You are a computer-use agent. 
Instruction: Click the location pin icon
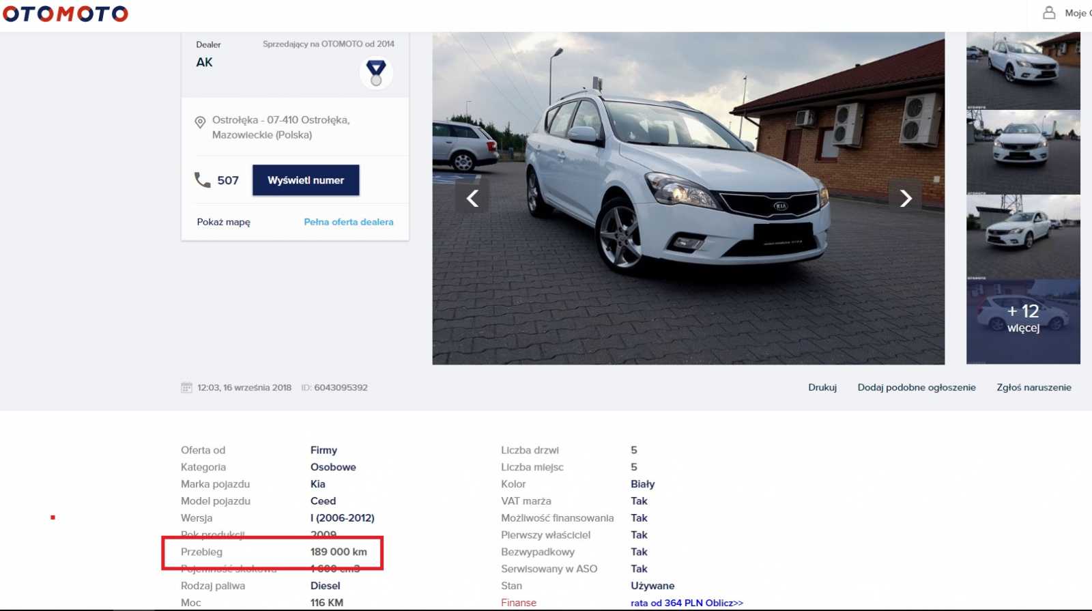tap(200, 122)
